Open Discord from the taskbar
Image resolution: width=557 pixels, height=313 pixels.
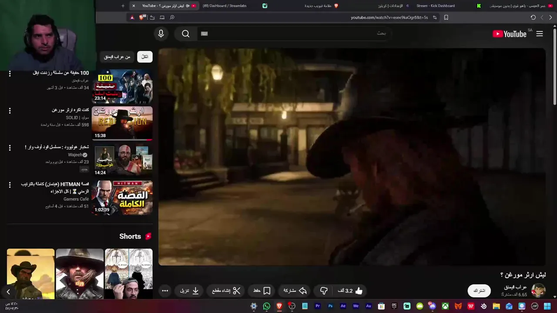click(432, 306)
